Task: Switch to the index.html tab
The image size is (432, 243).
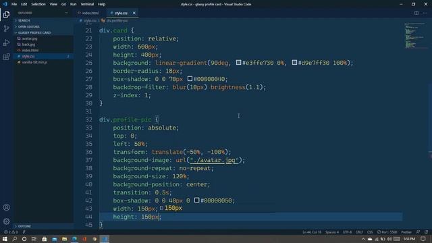Action: point(90,13)
